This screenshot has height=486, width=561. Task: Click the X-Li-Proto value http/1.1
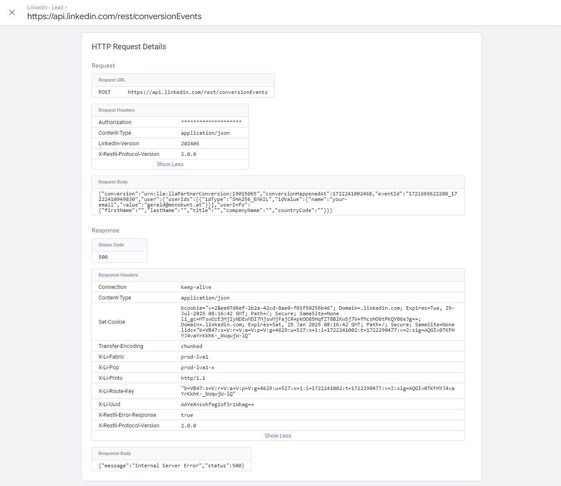point(193,378)
